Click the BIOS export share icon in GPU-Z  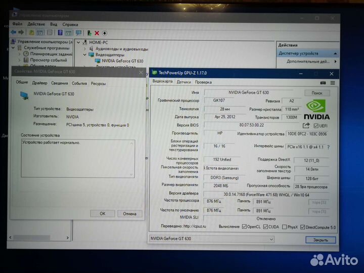tap(306, 125)
